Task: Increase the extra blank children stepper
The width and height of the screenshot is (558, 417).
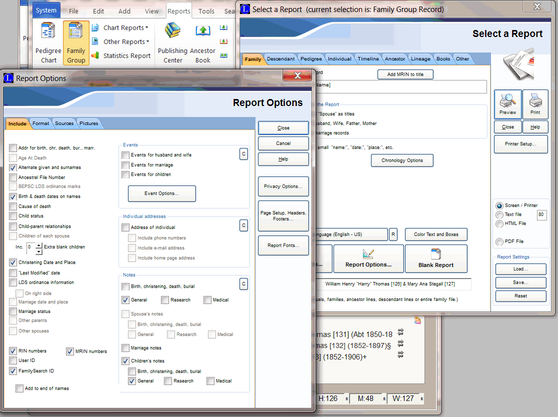Action: coord(39,244)
